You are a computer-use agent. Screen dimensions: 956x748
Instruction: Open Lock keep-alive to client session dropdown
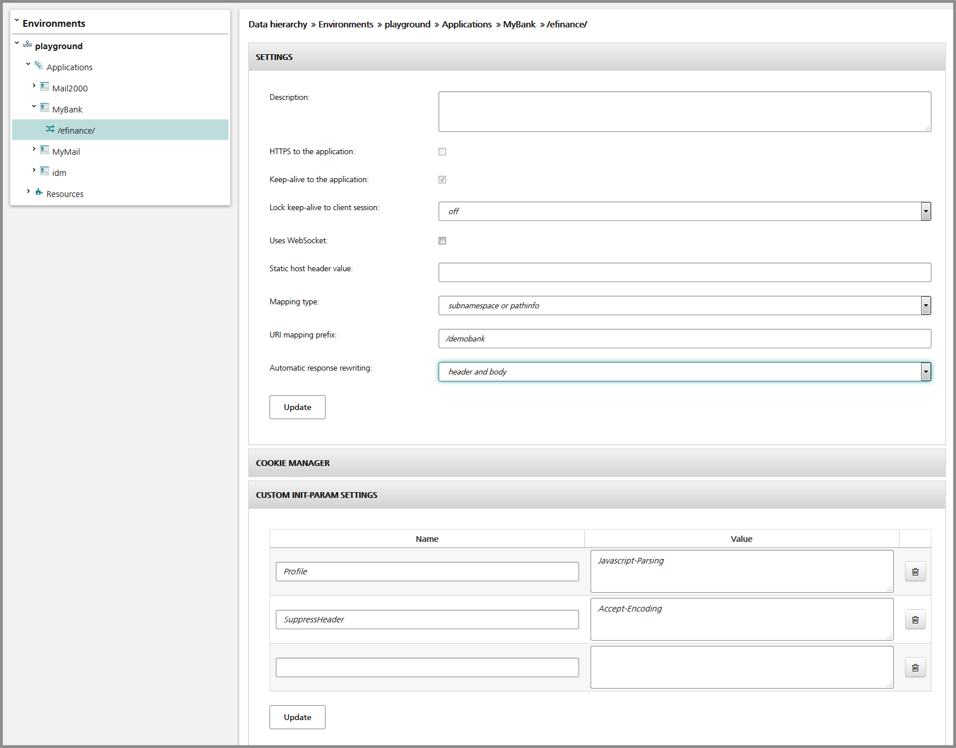click(685, 211)
